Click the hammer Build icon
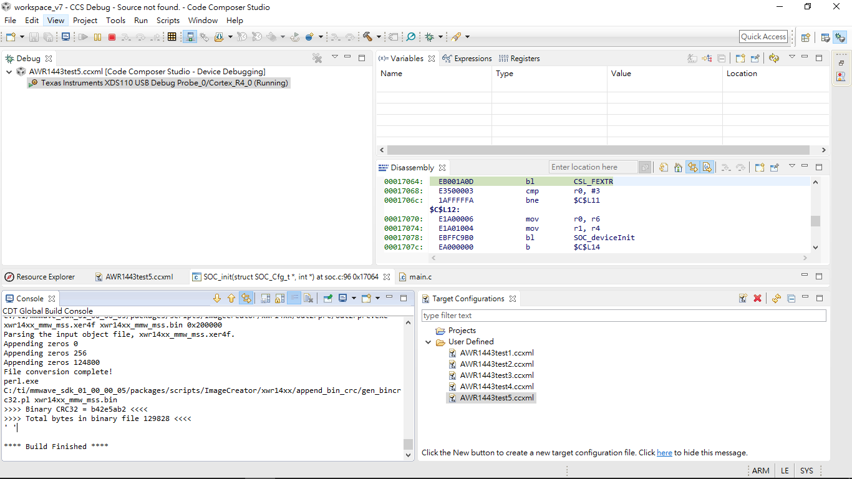852x479 pixels. (x=367, y=37)
